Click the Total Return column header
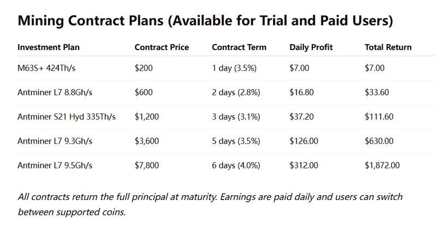Viewport: 436px width, 230px height. point(388,47)
